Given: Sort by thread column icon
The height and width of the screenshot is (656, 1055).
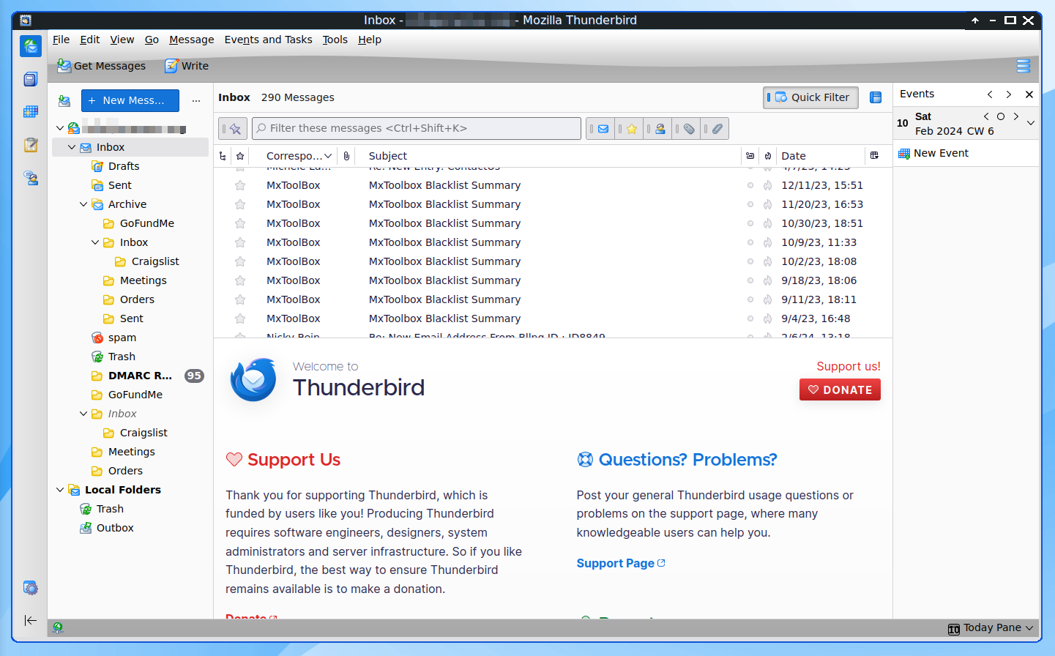Looking at the screenshot, I should coord(223,156).
